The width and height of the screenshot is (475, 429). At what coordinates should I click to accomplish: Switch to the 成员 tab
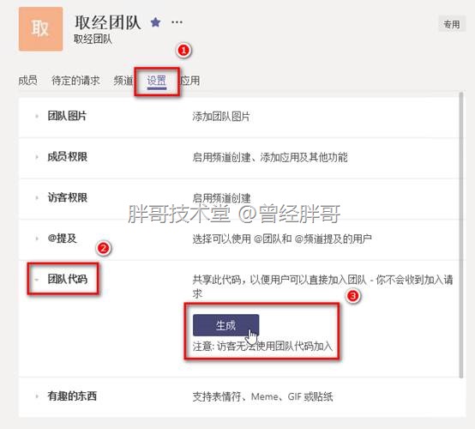28,81
